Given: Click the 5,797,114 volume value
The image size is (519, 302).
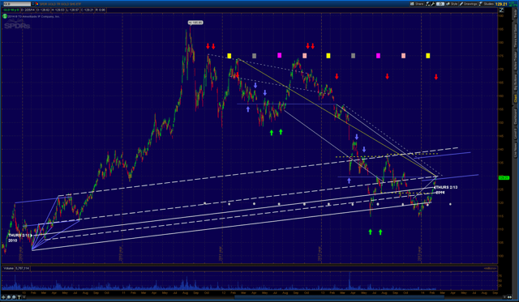Looking at the screenshot, I should point(23,268).
